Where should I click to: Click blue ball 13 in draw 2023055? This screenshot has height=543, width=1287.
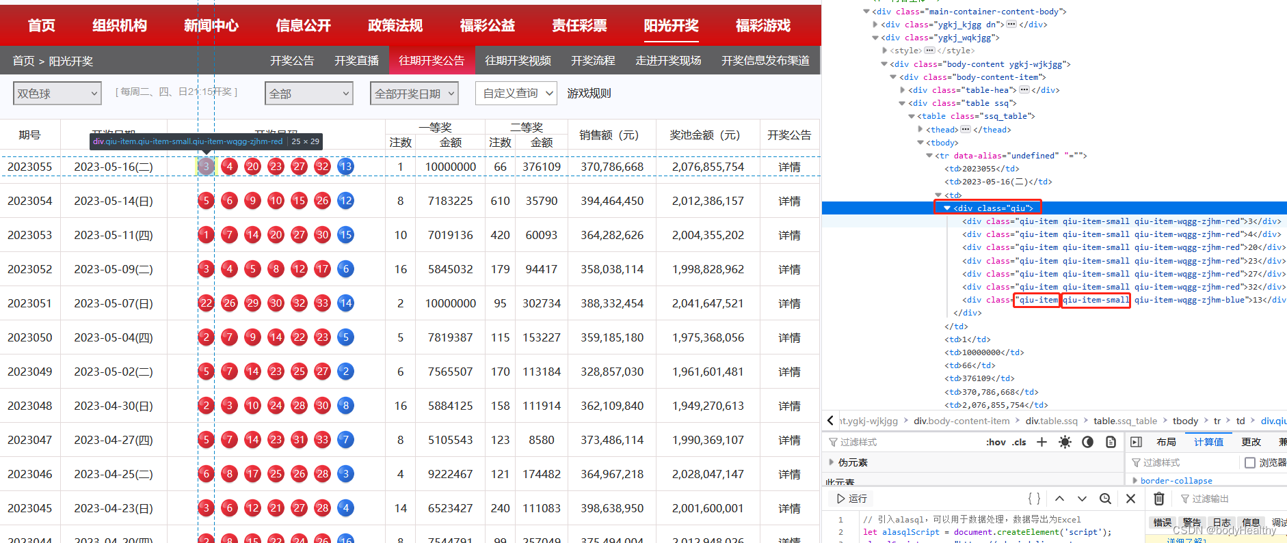[x=346, y=166]
